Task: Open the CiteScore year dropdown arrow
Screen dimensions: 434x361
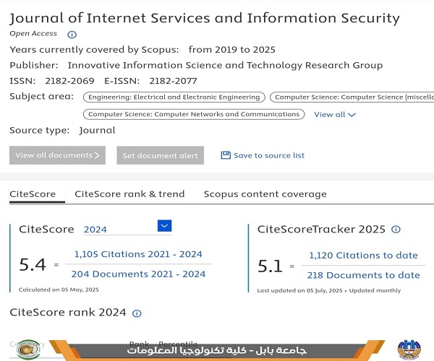Action: (164, 226)
